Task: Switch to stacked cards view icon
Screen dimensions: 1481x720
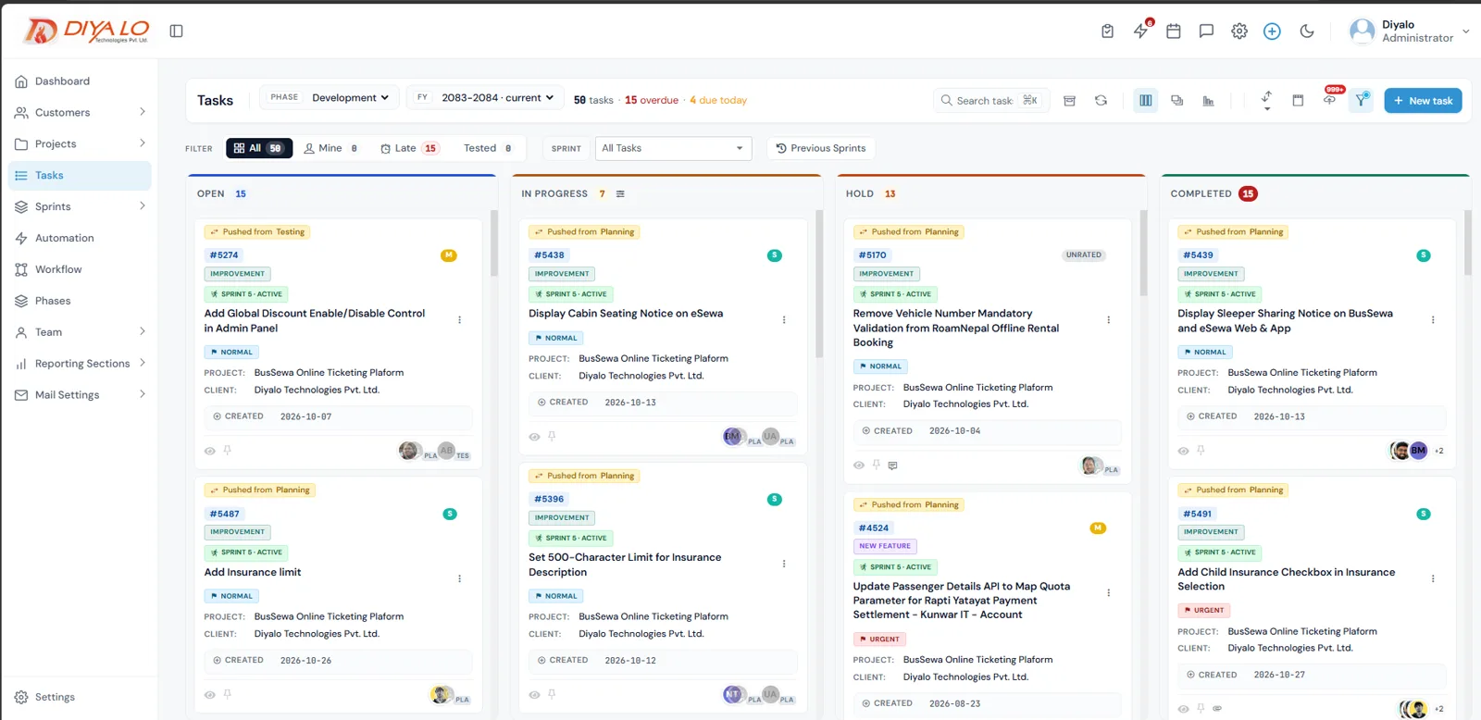Action: pos(1177,101)
